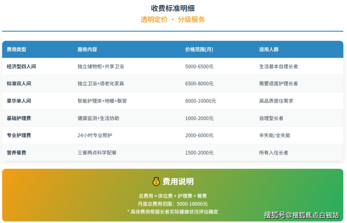Click the 经济型四人间 row label
Screen dimensions: 347x223
tap(21, 67)
